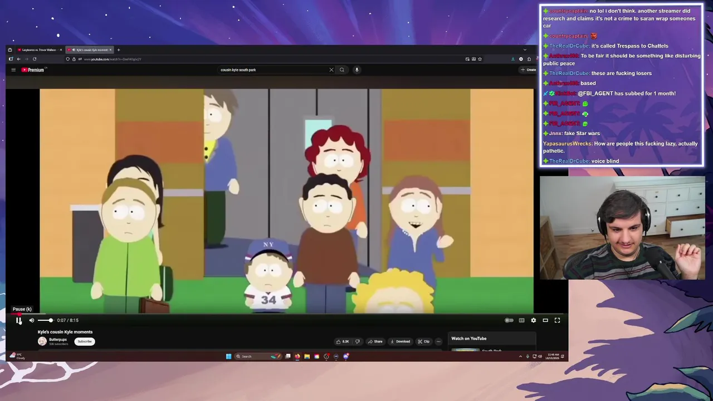Image resolution: width=713 pixels, height=401 pixels.
Task: Open Firefox from the taskbar
Action: coord(297,356)
